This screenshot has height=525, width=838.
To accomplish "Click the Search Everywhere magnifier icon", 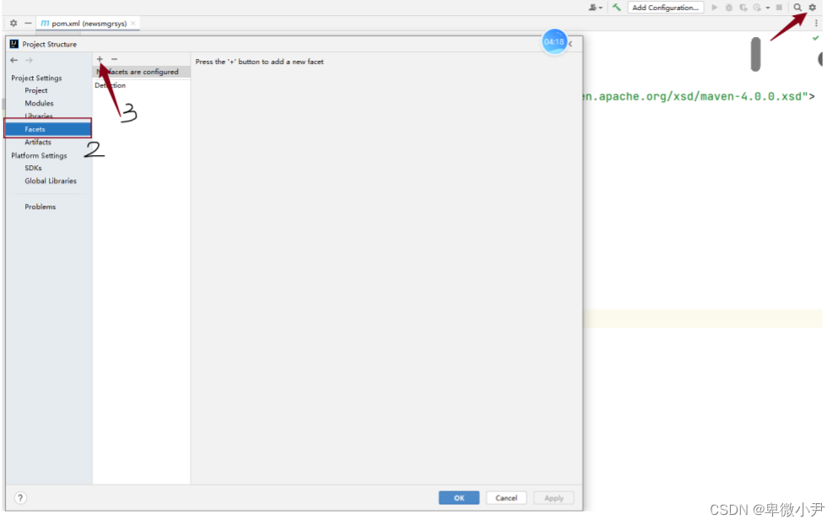I will tap(797, 8).
